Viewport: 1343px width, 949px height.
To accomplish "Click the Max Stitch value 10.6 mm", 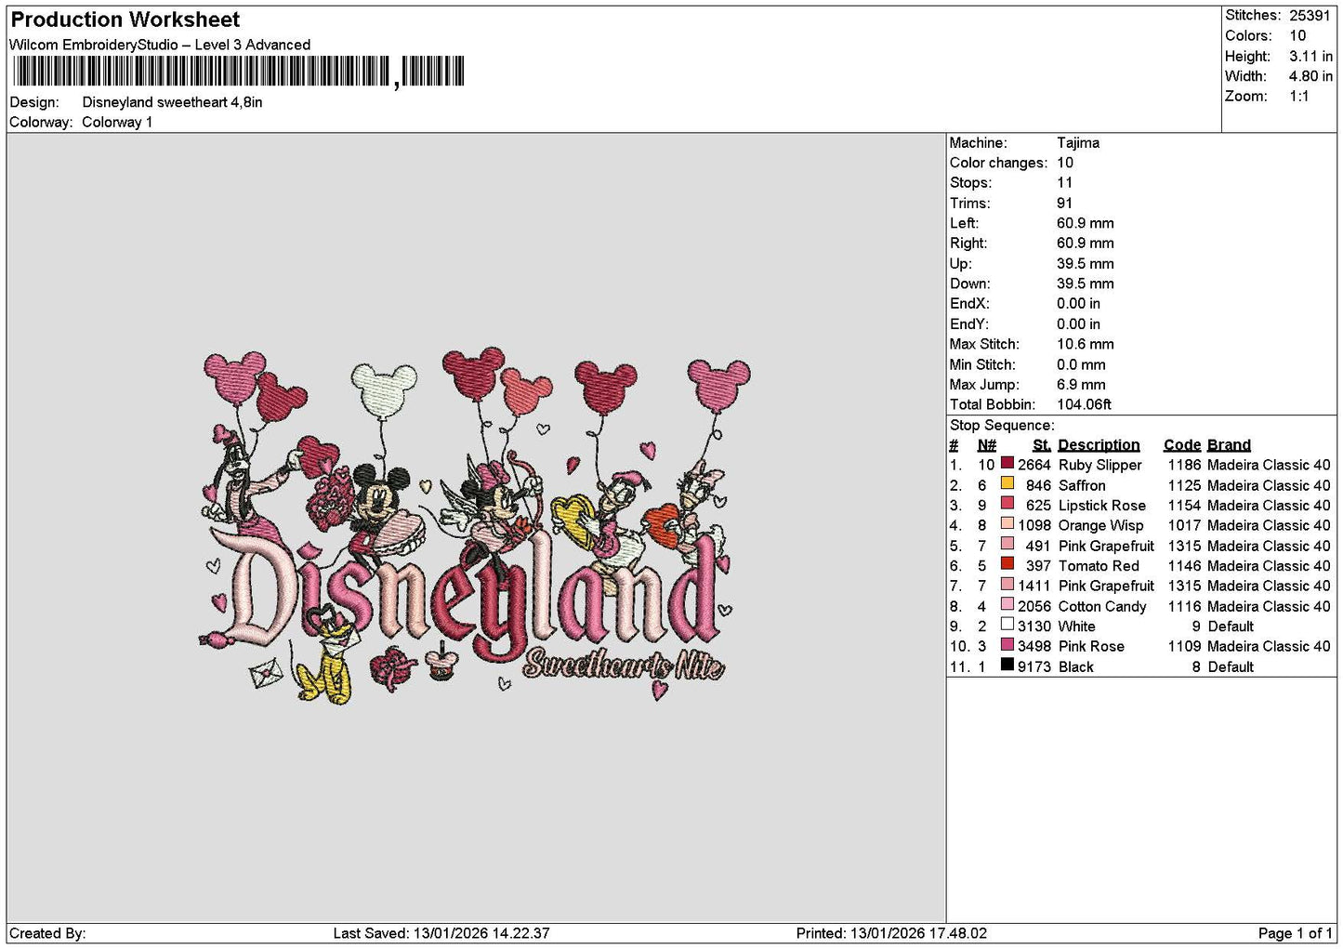I will point(1086,344).
